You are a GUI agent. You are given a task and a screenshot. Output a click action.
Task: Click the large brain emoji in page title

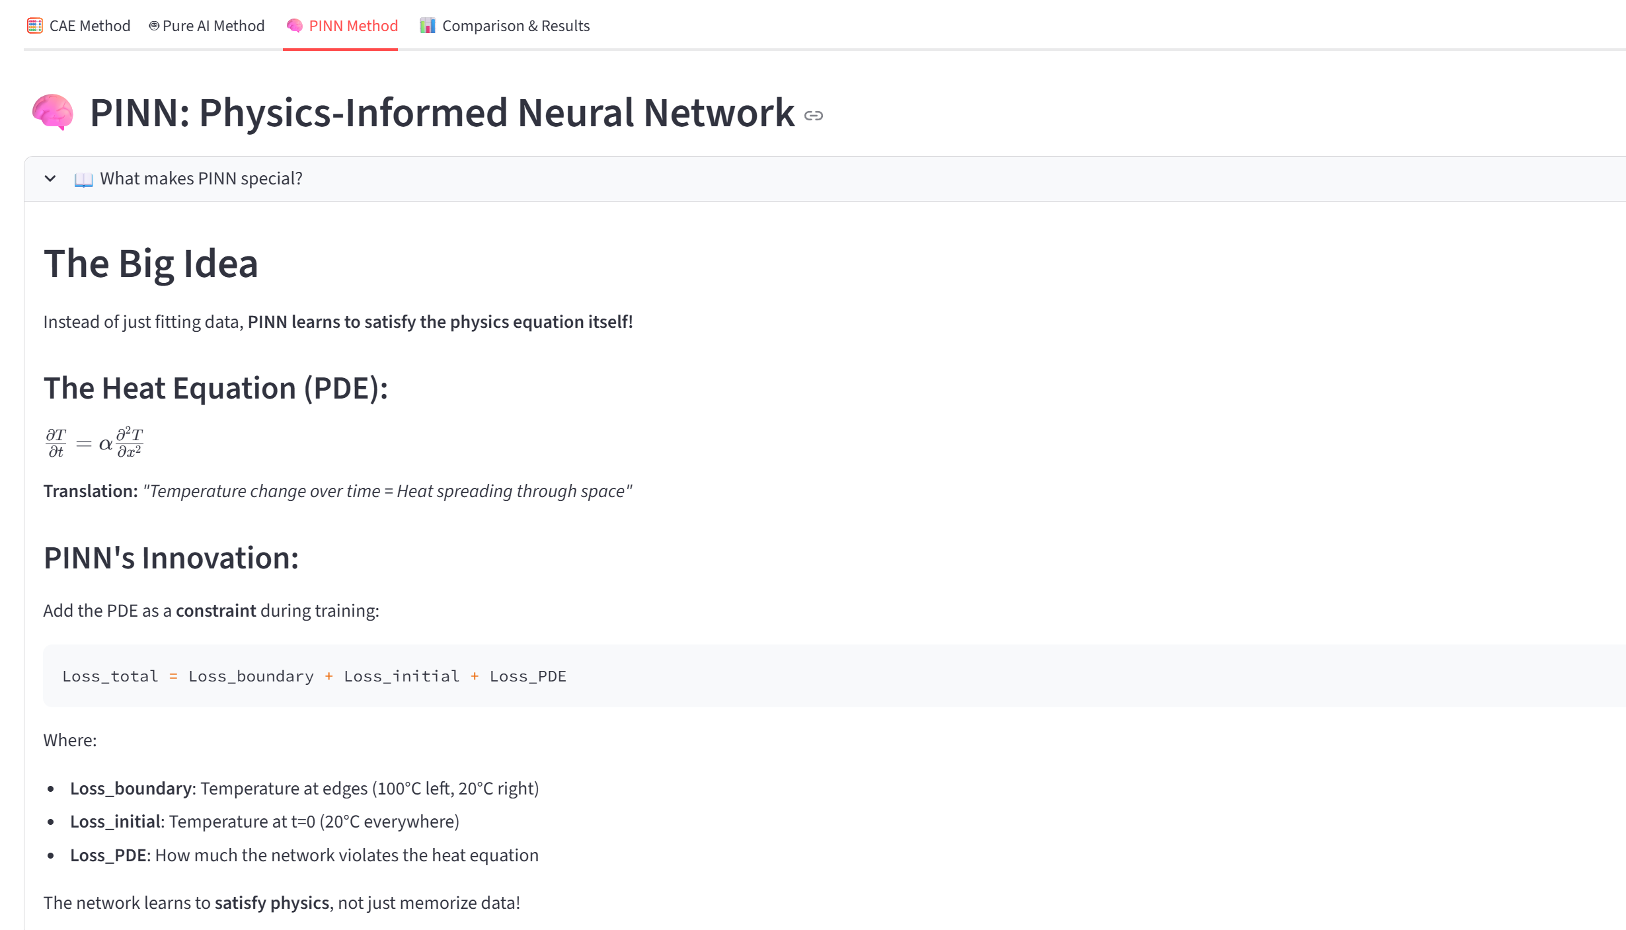53,112
